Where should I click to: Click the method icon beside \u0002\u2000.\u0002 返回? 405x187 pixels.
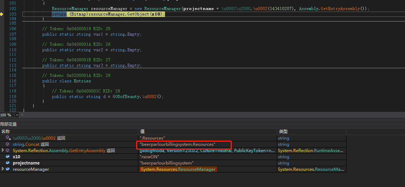(8, 138)
